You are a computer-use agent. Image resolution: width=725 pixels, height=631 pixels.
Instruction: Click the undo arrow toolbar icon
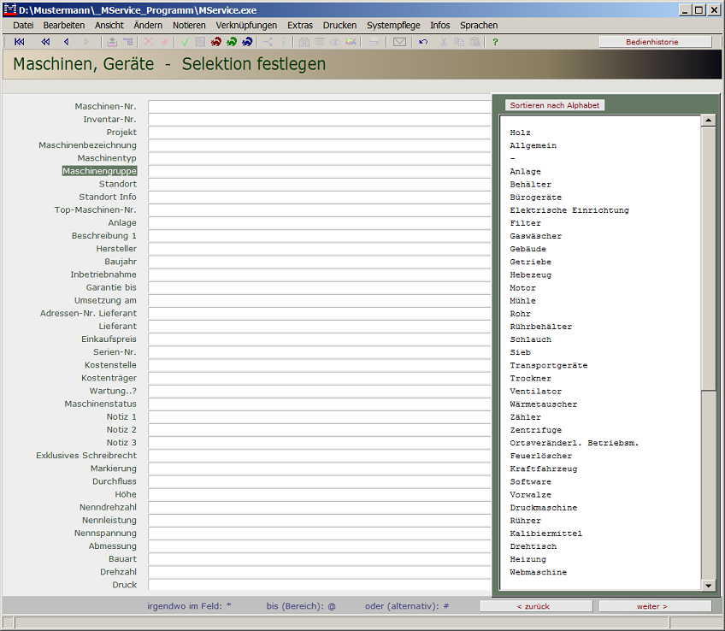423,42
